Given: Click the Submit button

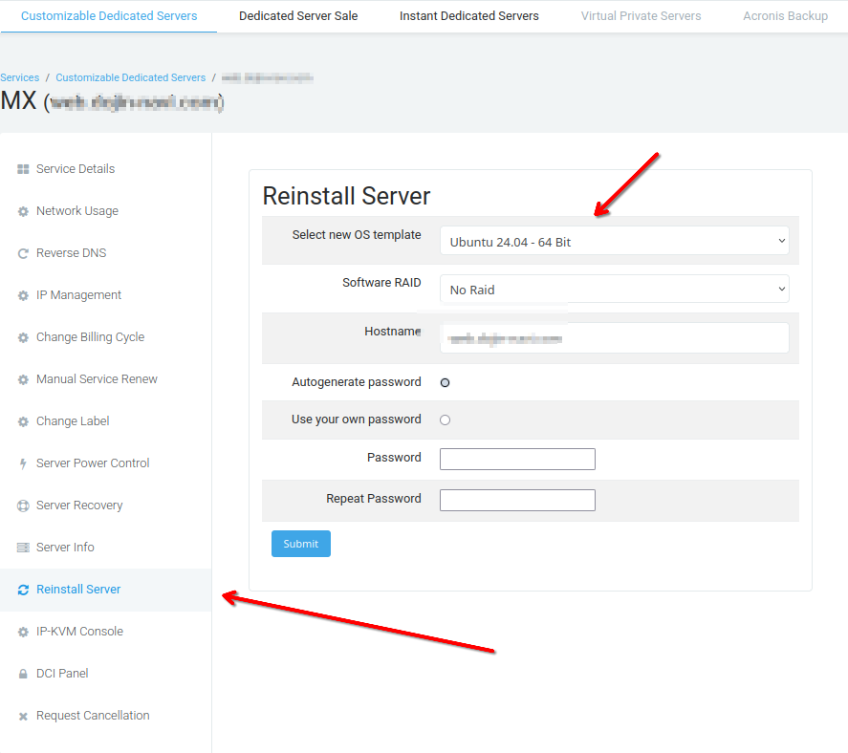Looking at the screenshot, I should [300, 543].
